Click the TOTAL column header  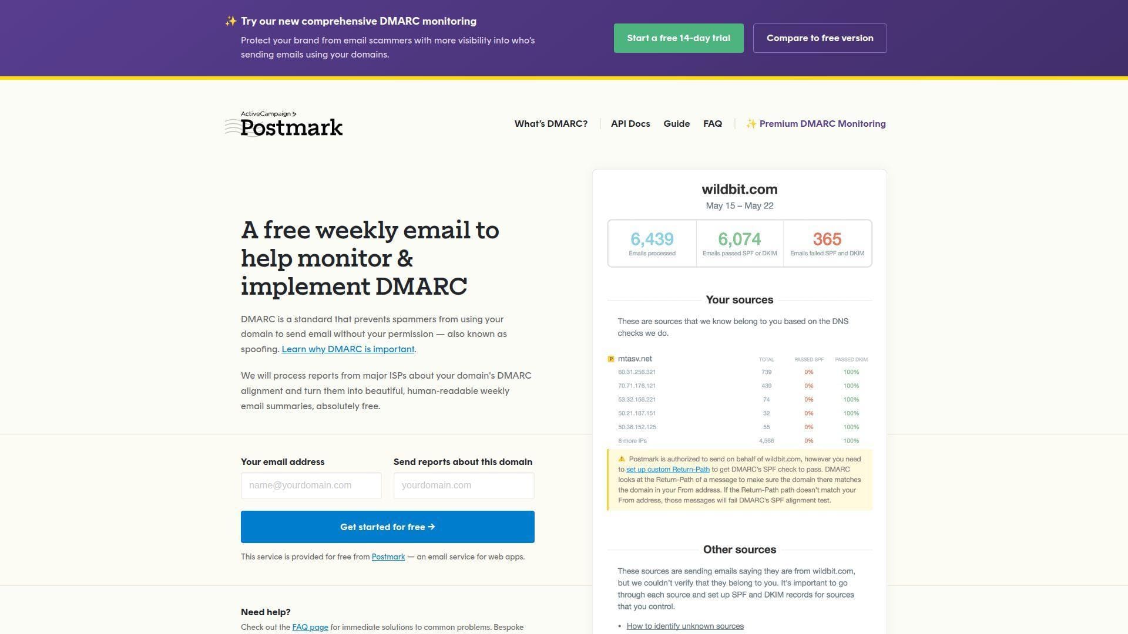tap(766, 359)
